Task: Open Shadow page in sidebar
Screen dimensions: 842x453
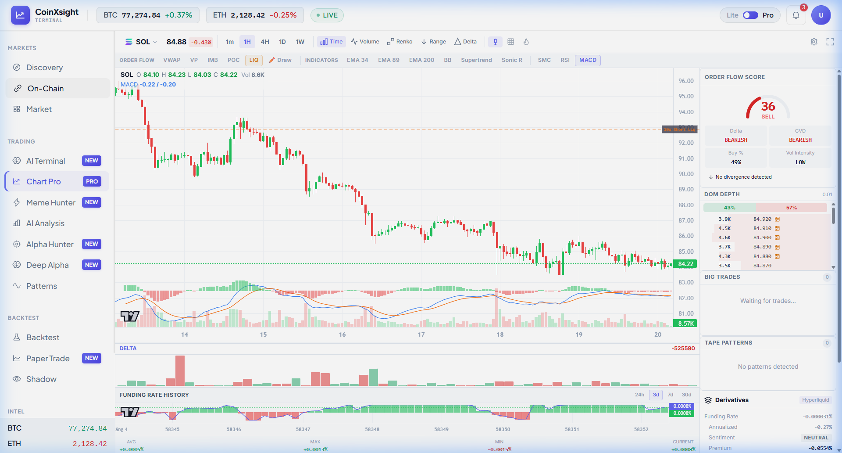Action: pos(57,379)
